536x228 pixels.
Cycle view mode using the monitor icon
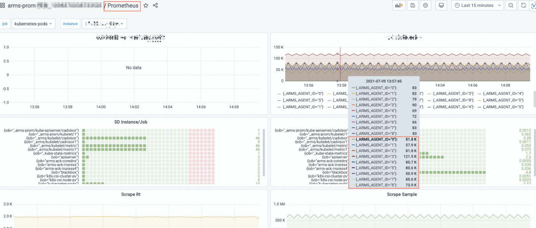(441, 5)
